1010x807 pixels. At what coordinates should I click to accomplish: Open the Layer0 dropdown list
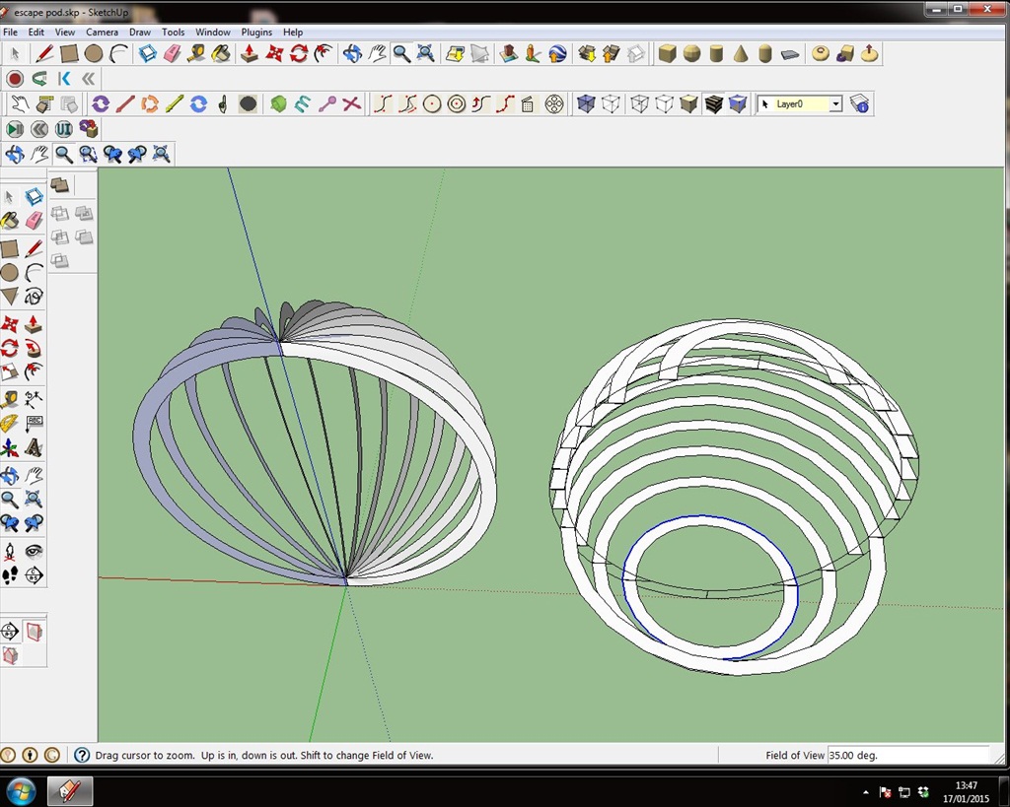[835, 103]
